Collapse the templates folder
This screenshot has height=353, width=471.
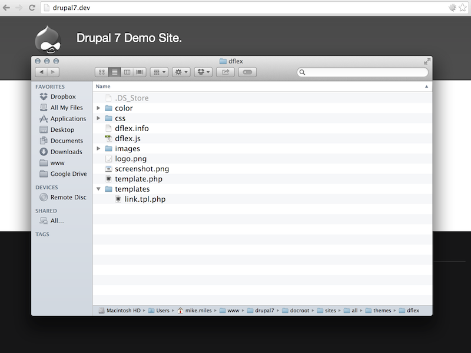point(99,189)
